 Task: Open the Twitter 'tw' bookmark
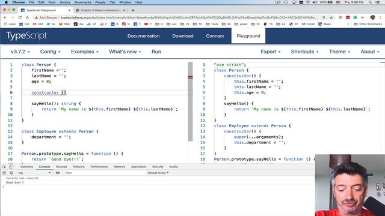click(x=51, y=24)
